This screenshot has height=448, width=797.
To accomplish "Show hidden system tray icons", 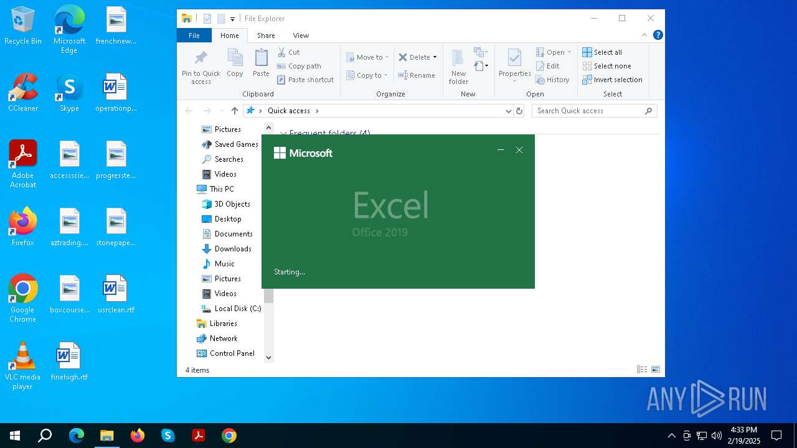I will [671, 436].
